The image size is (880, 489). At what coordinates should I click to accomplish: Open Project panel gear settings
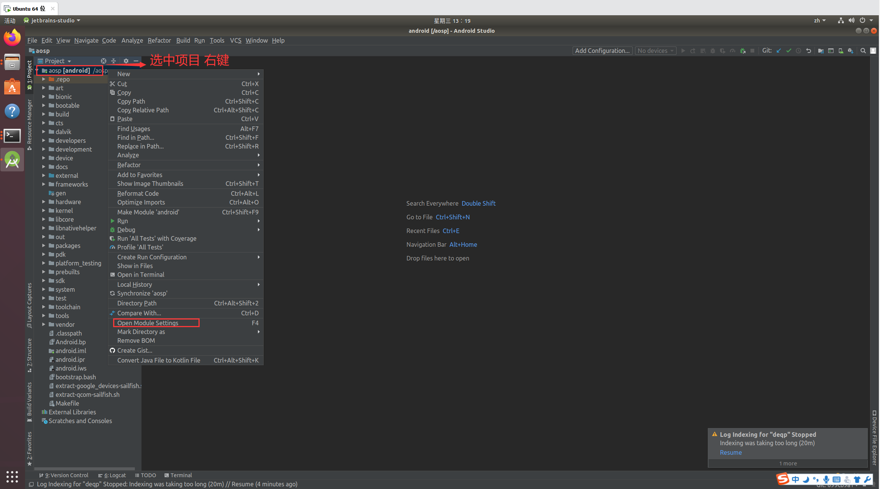(x=126, y=61)
